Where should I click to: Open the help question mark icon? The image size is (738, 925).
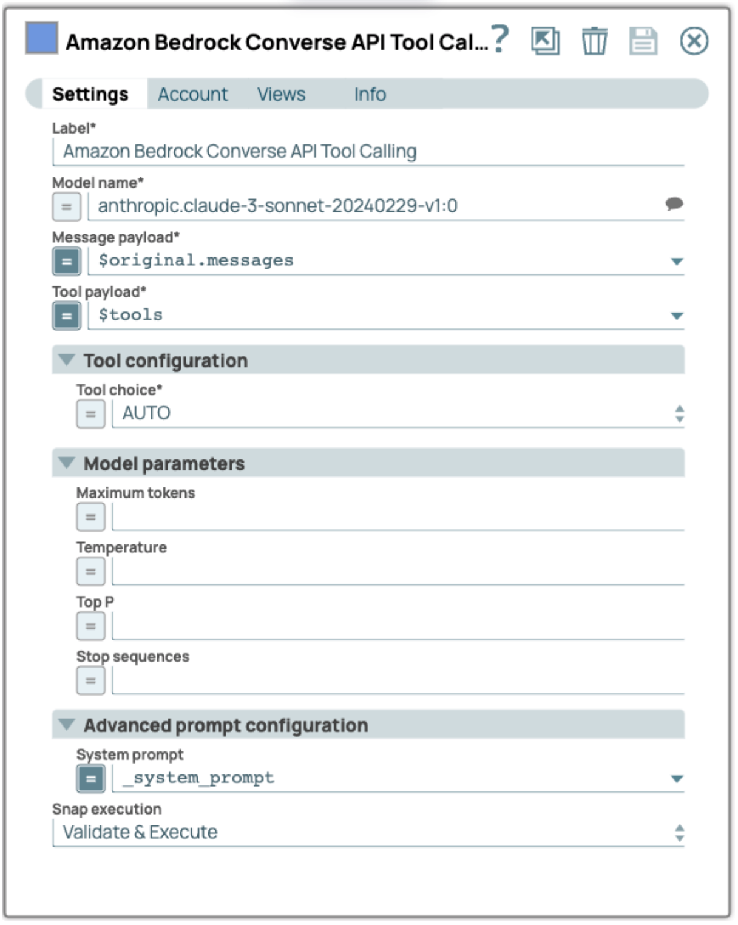pyautogui.click(x=499, y=40)
